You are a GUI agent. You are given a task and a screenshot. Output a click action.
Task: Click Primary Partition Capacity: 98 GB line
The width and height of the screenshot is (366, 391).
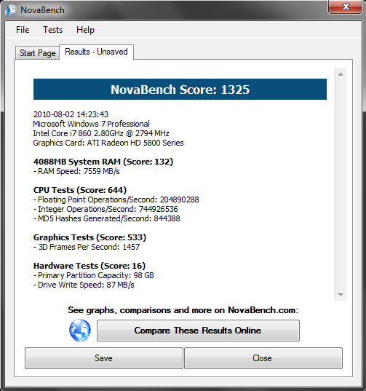click(94, 275)
